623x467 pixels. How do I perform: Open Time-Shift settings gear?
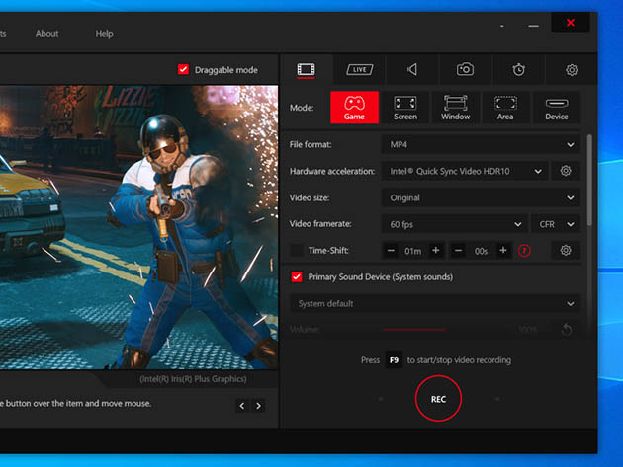coord(566,251)
